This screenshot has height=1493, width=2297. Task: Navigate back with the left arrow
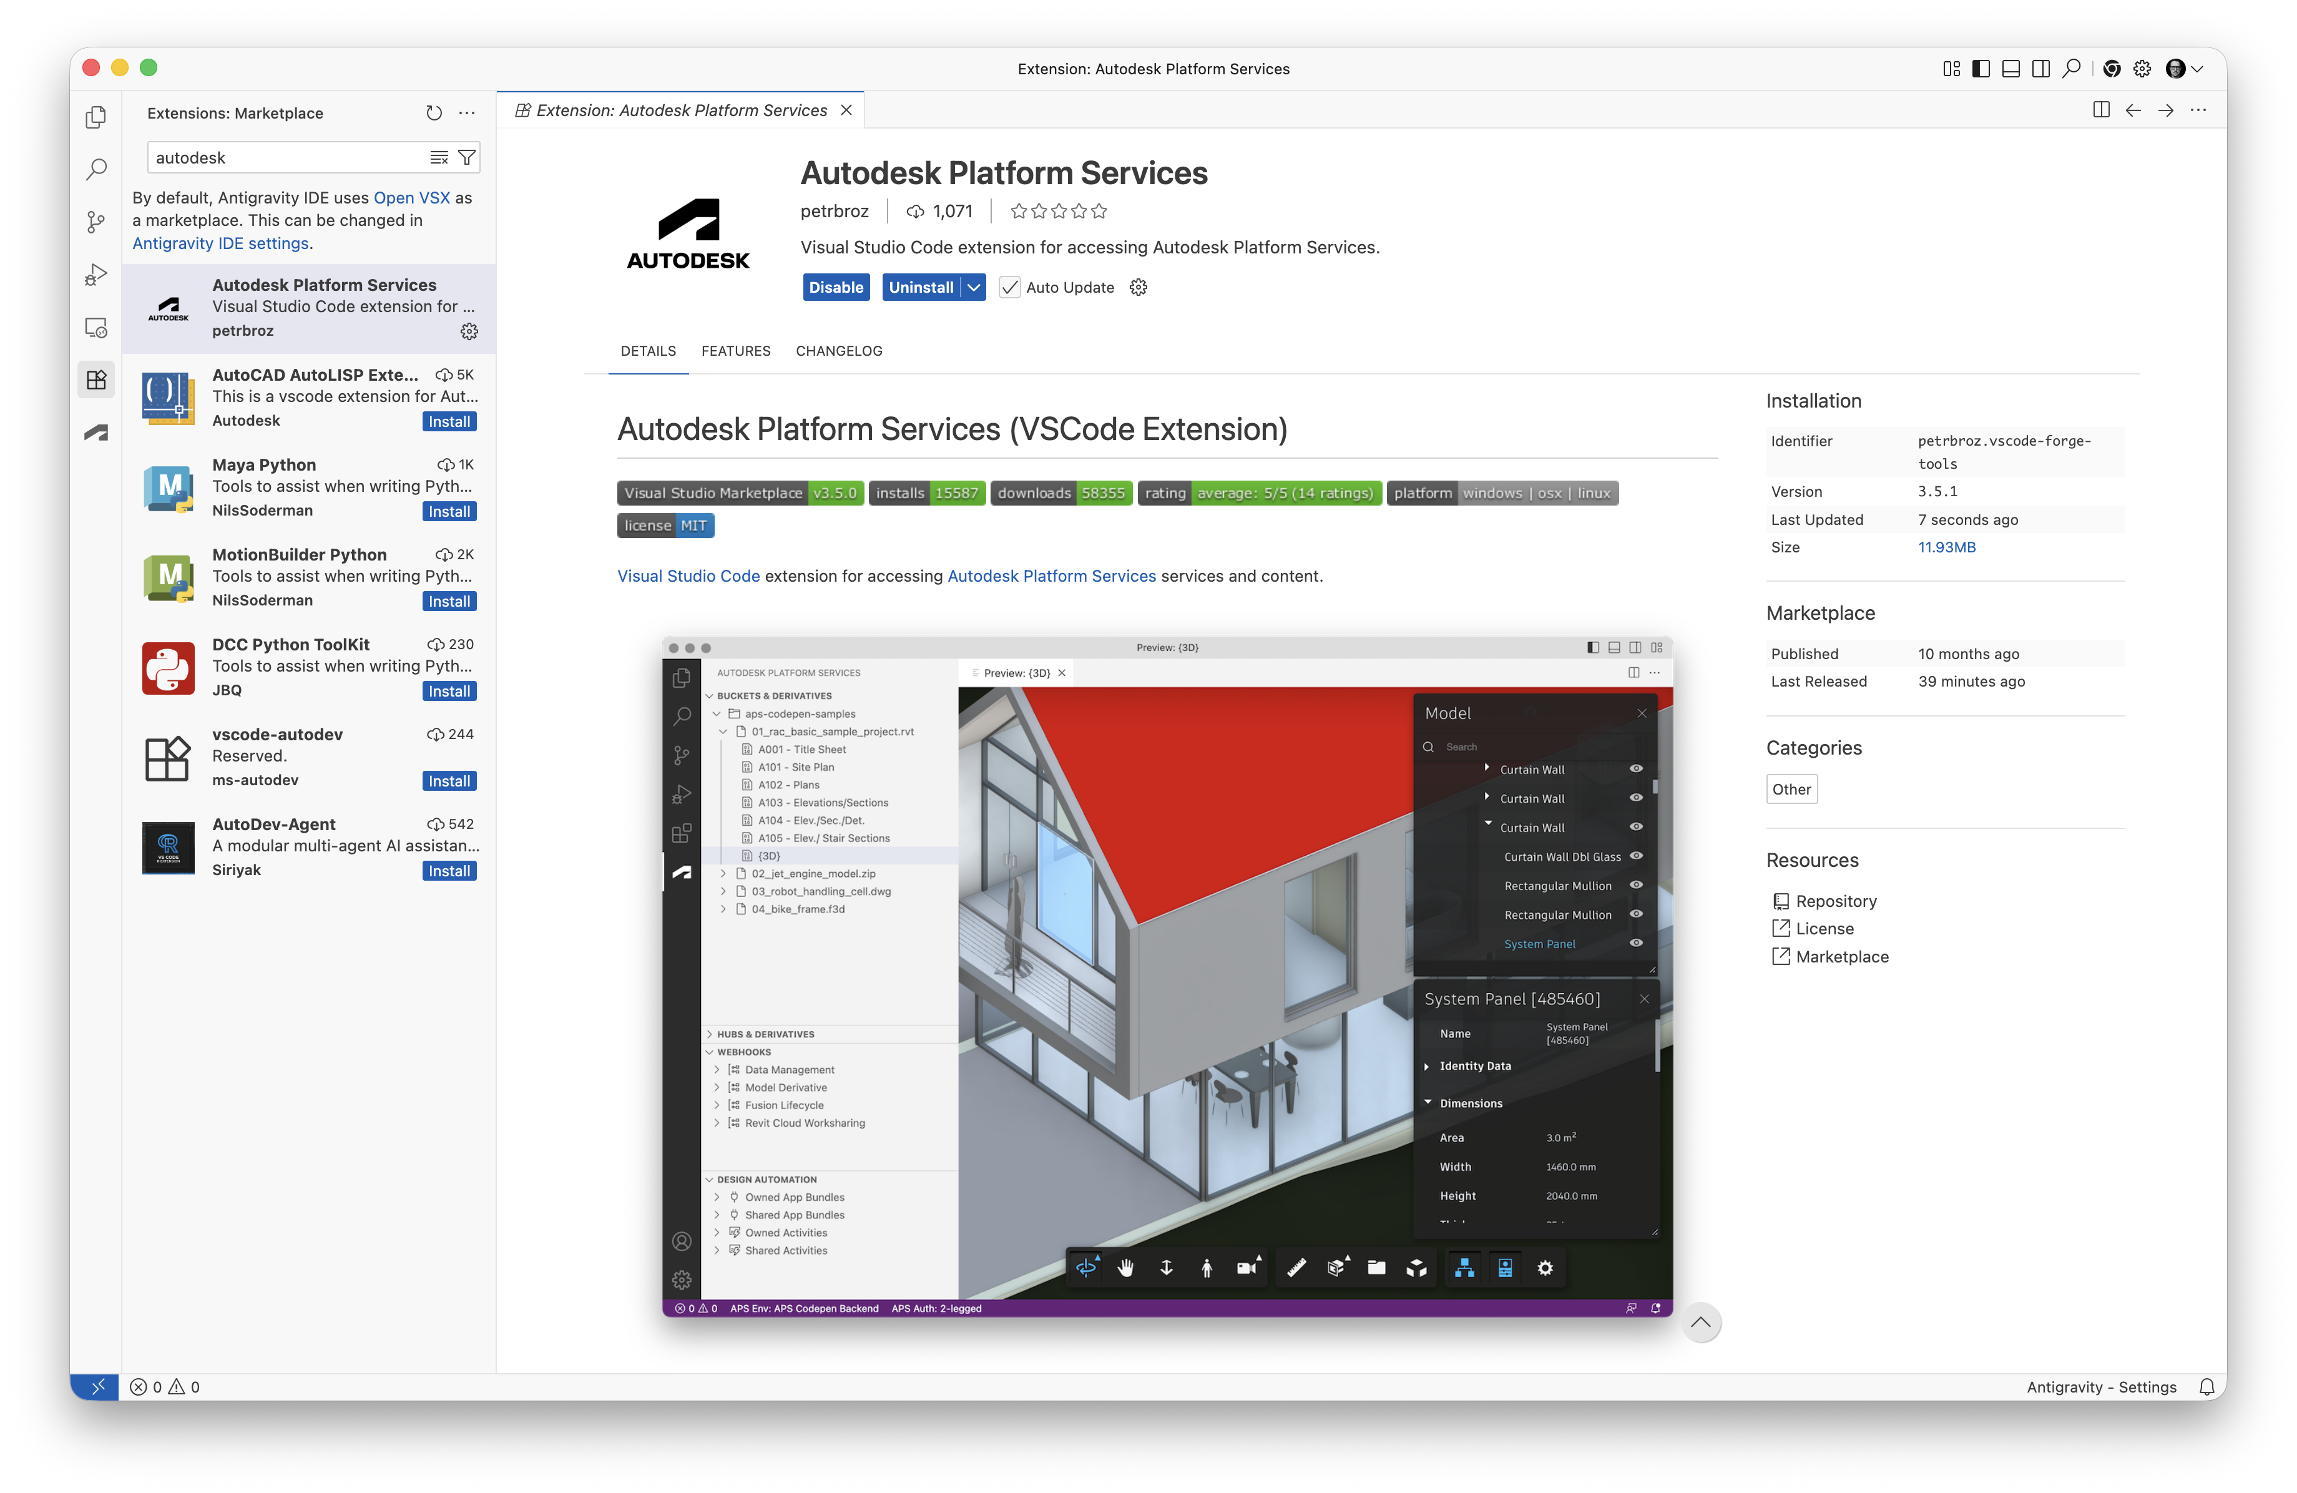[x=2134, y=110]
